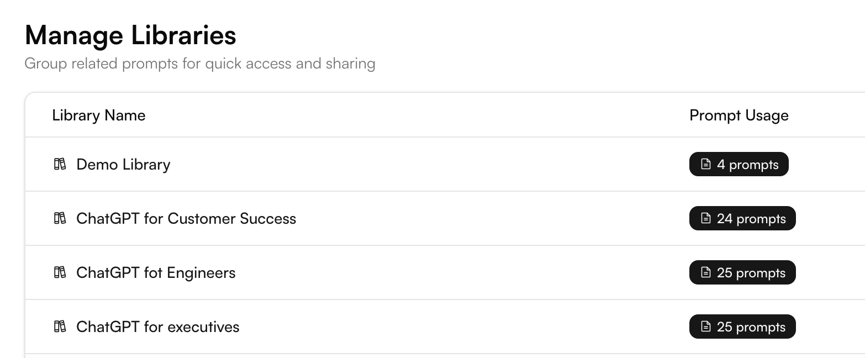Click the Library Name column header

[x=99, y=115]
